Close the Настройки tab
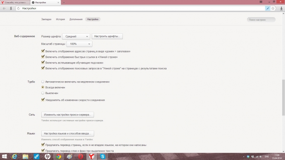The image size is (285, 160). (58, 2)
